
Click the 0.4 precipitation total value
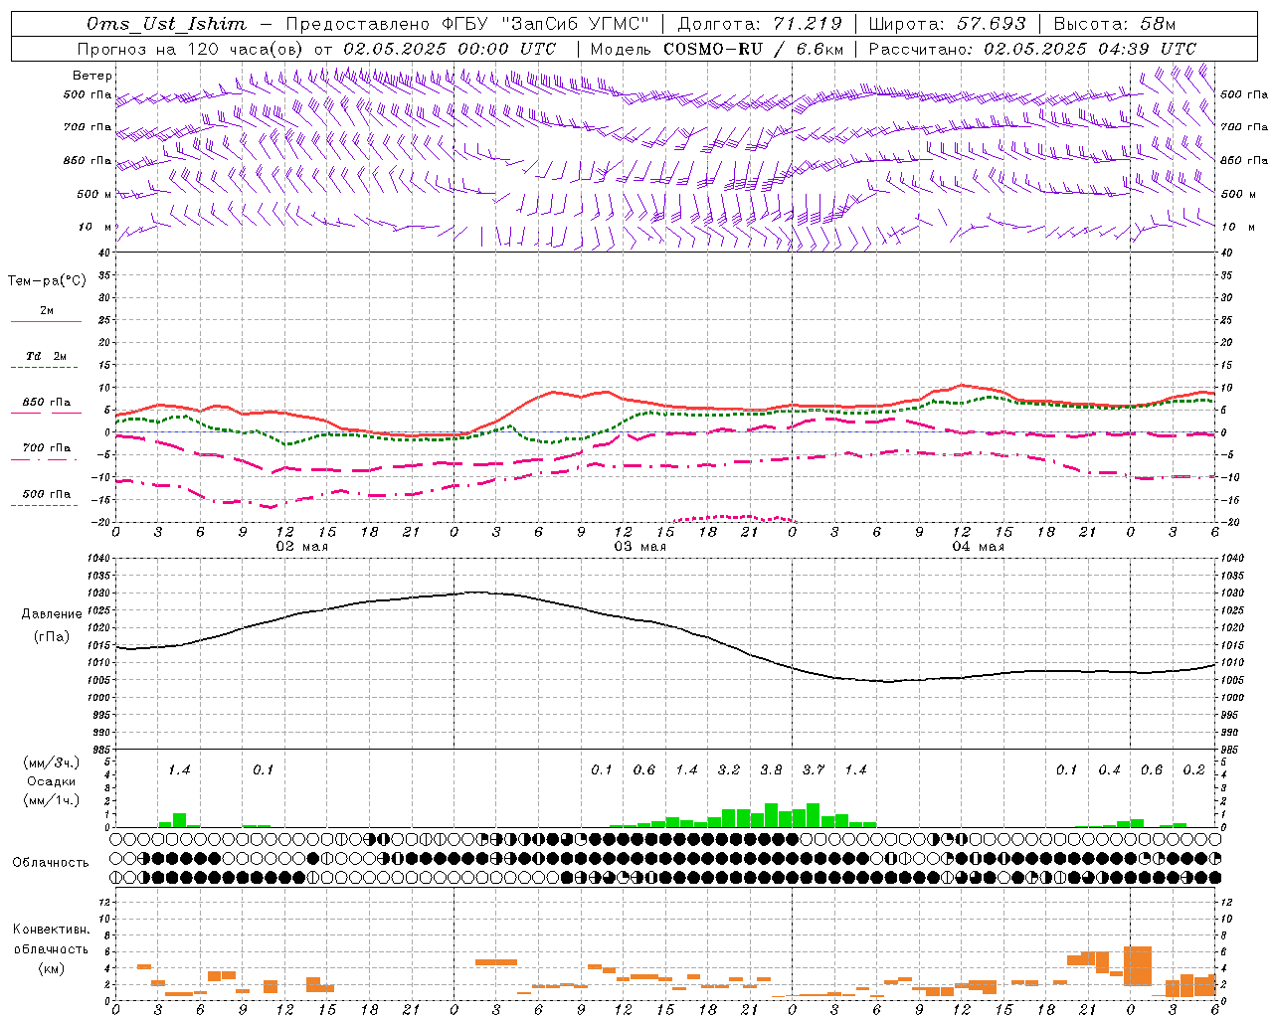1109,770
